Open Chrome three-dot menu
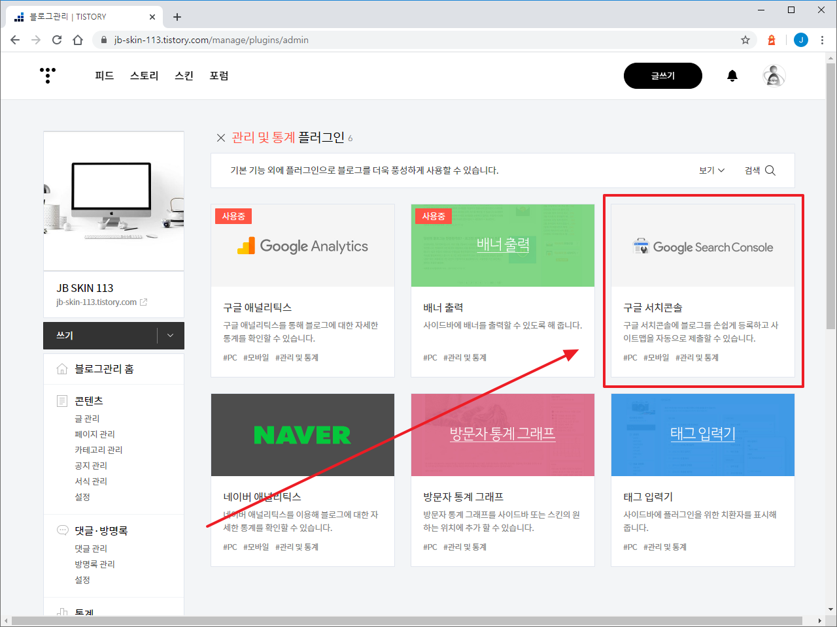Screen dimensions: 837x627 [823, 40]
